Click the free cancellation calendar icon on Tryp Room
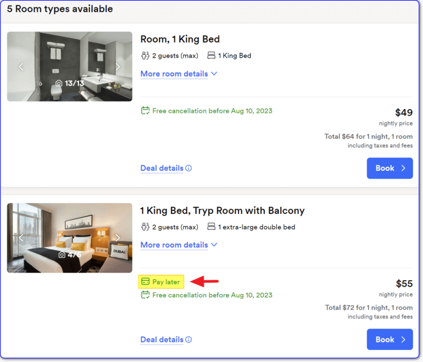Viewport: 423px width, 362px height. point(145,295)
